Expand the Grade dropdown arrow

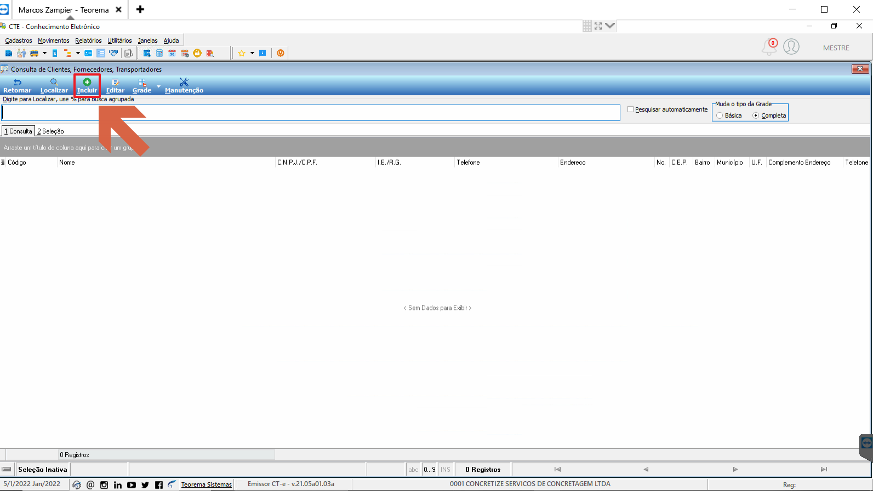tap(159, 86)
